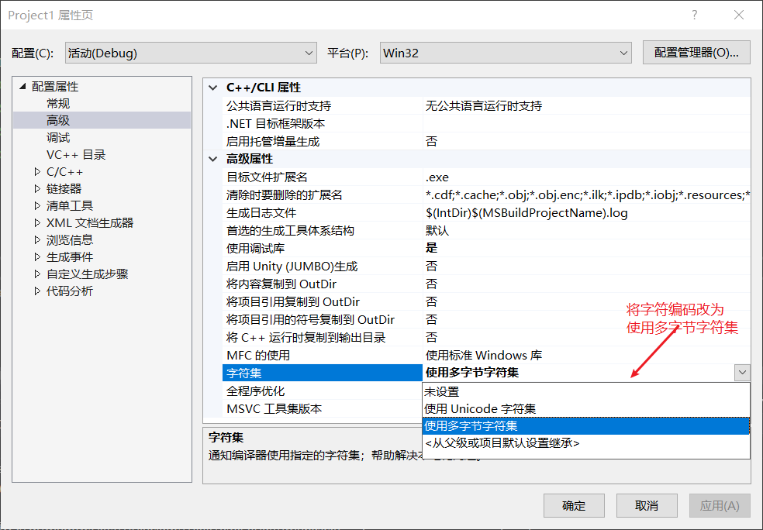The image size is (763, 530).
Task: Dismiss the dialog via 取消 button
Action: pos(646,505)
